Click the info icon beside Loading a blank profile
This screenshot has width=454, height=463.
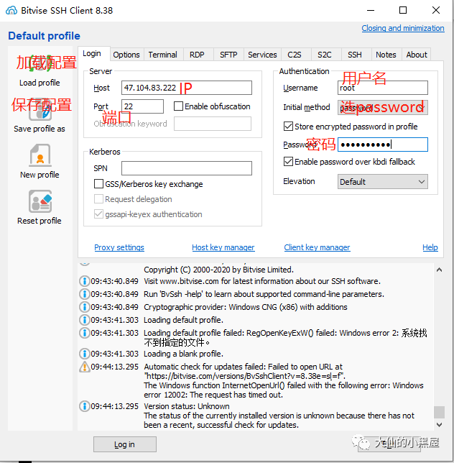[84, 354]
